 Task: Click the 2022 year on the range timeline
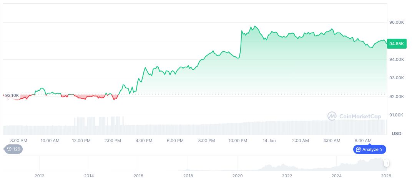pyautogui.click(x=287, y=176)
